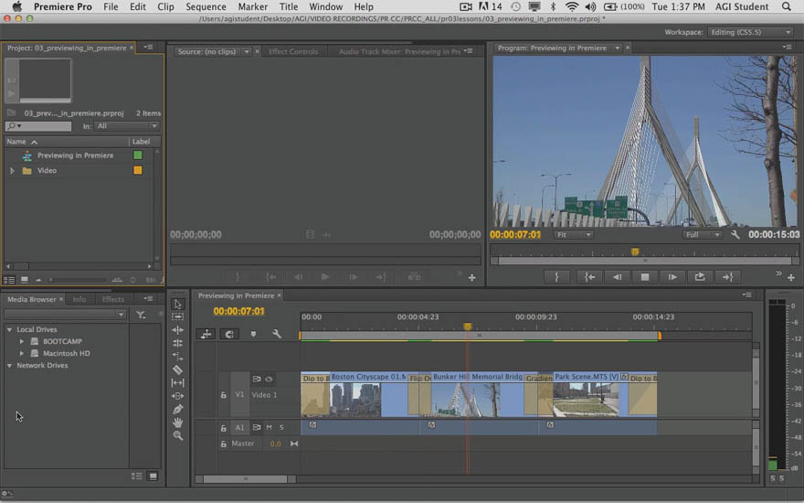Select the Track Select tool
This screenshot has height=503, width=804.
tap(178, 316)
